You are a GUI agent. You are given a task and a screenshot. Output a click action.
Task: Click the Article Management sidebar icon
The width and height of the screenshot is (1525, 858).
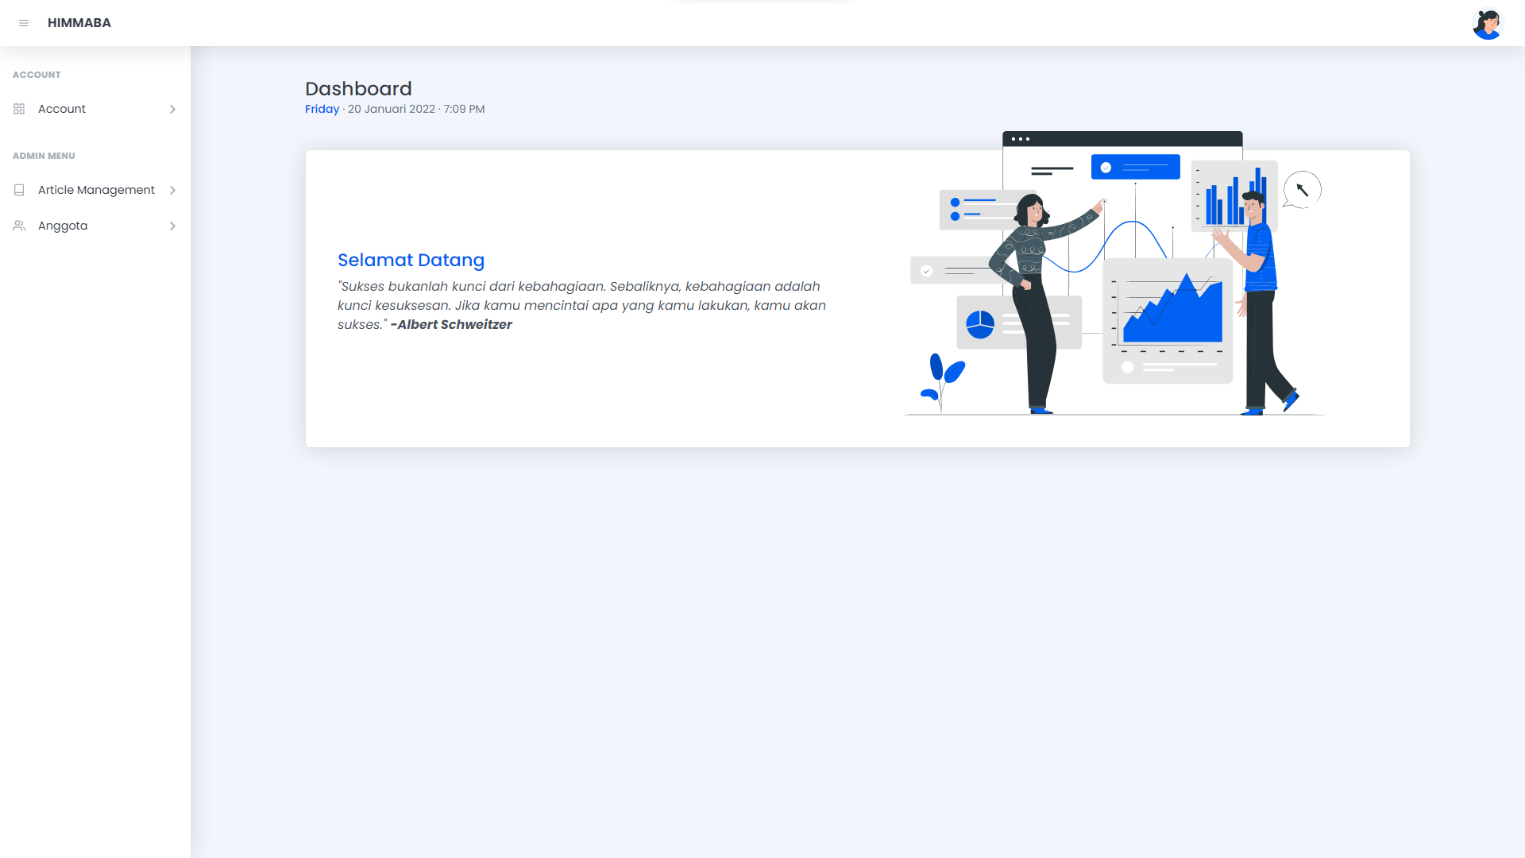pyautogui.click(x=19, y=190)
